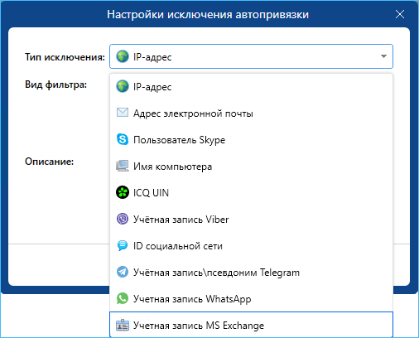Viewport: 419px width, 338px height.
Task: Click the green ICQ flower icon
Action: (x=123, y=192)
